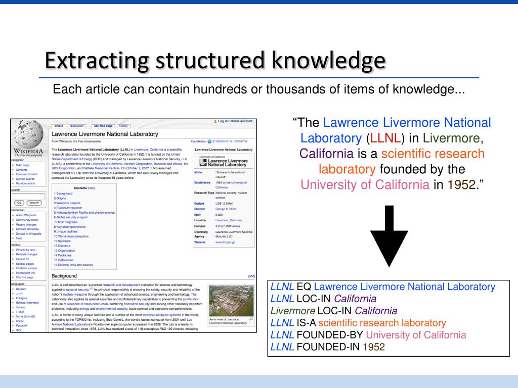The image size is (518, 388).
Task: Click 'Livermore LOC-IN California' fact line
Action: tap(334, 311)
